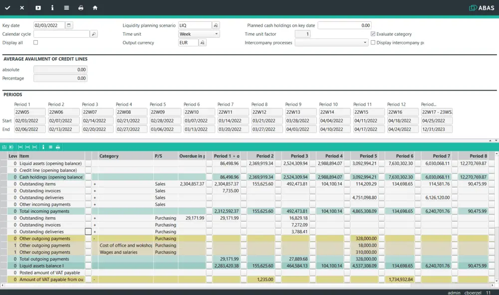
Task: Open the Output currency lookup icon
Action: click(x=203, y=42)
